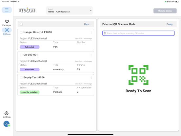Click the Clear link
Screen dimensions: 181x136
click(x=87, y=24)
